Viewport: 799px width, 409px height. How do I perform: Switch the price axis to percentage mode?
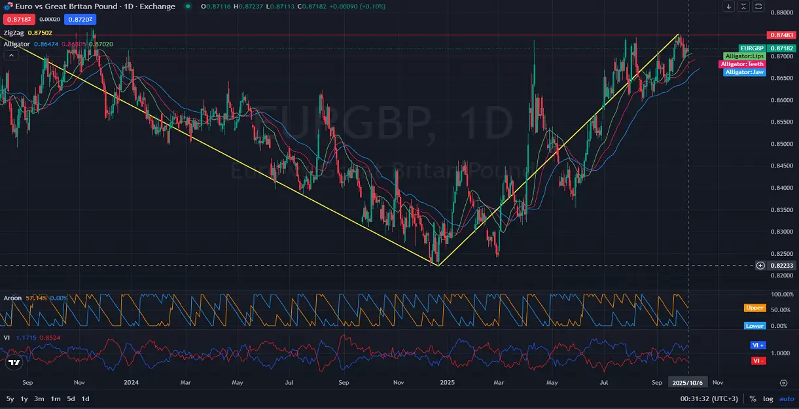753,398
